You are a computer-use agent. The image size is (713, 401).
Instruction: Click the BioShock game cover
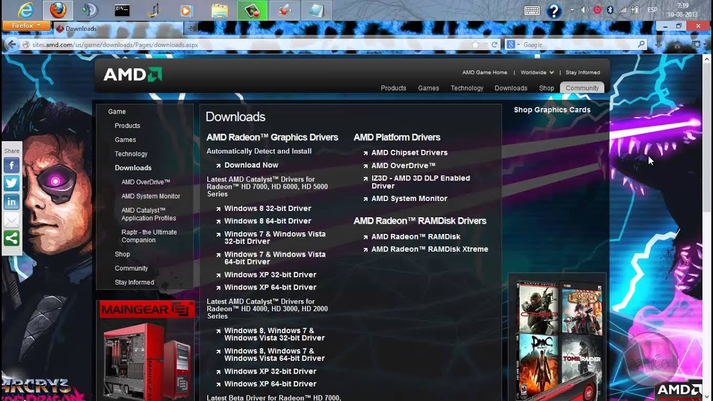(582, 308)
